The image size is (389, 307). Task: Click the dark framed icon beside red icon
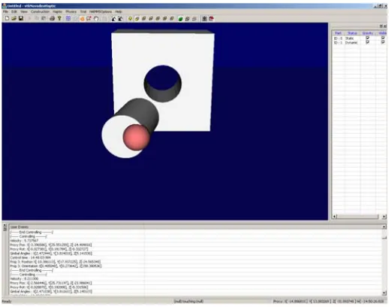(x=204, y=19)
